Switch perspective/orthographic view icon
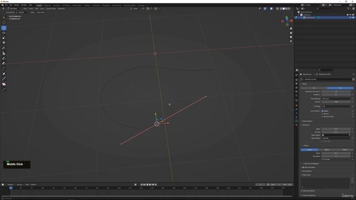The image size is (356, 200). (291, 41)
